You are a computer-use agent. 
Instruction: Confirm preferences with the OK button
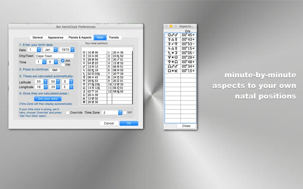[129, 123]
